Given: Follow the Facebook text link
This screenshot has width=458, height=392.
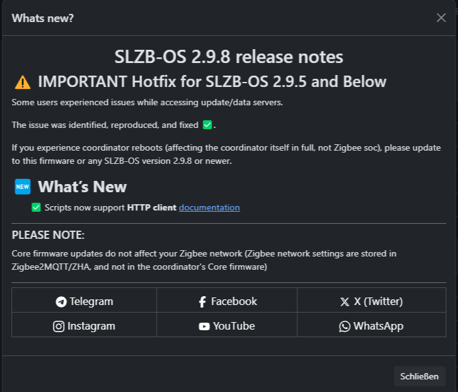Looking at the screenshot, I should 234,302.
